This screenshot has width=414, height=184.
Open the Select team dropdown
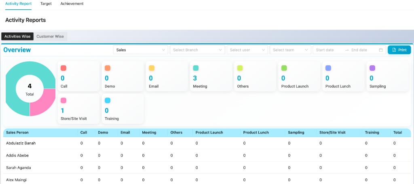pyautogui.click(x=290, y=50)
